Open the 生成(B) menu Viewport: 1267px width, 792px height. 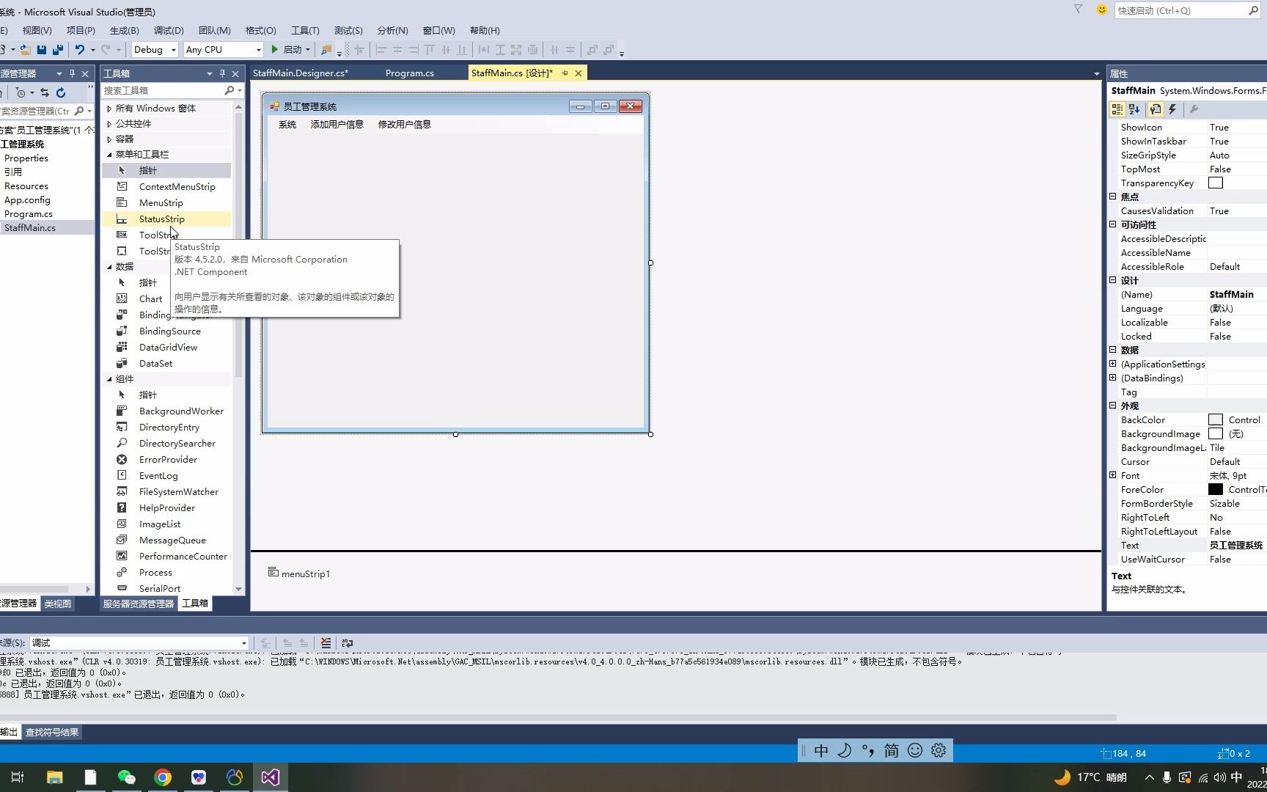click(x=124, y=30)
